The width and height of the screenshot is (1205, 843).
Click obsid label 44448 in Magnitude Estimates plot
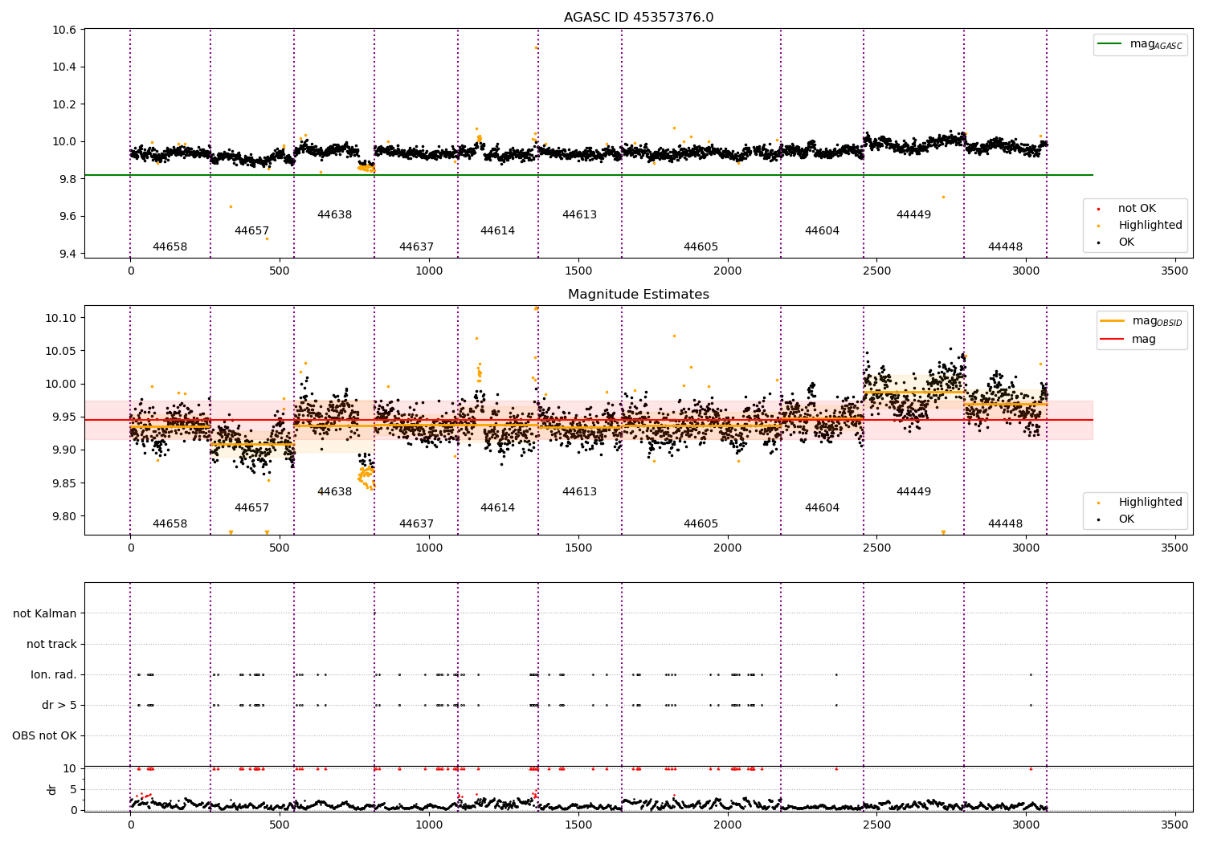1005,524
